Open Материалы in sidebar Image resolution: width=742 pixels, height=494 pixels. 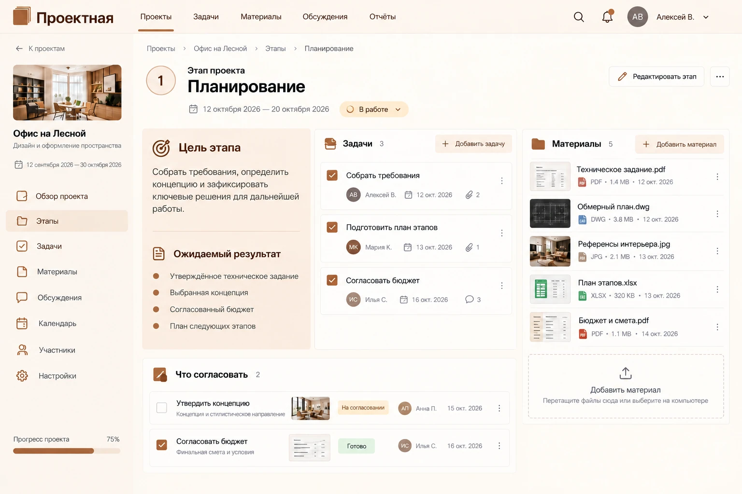67,272
